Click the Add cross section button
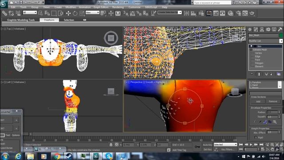The image size is (284, 160). pos(258,102)
